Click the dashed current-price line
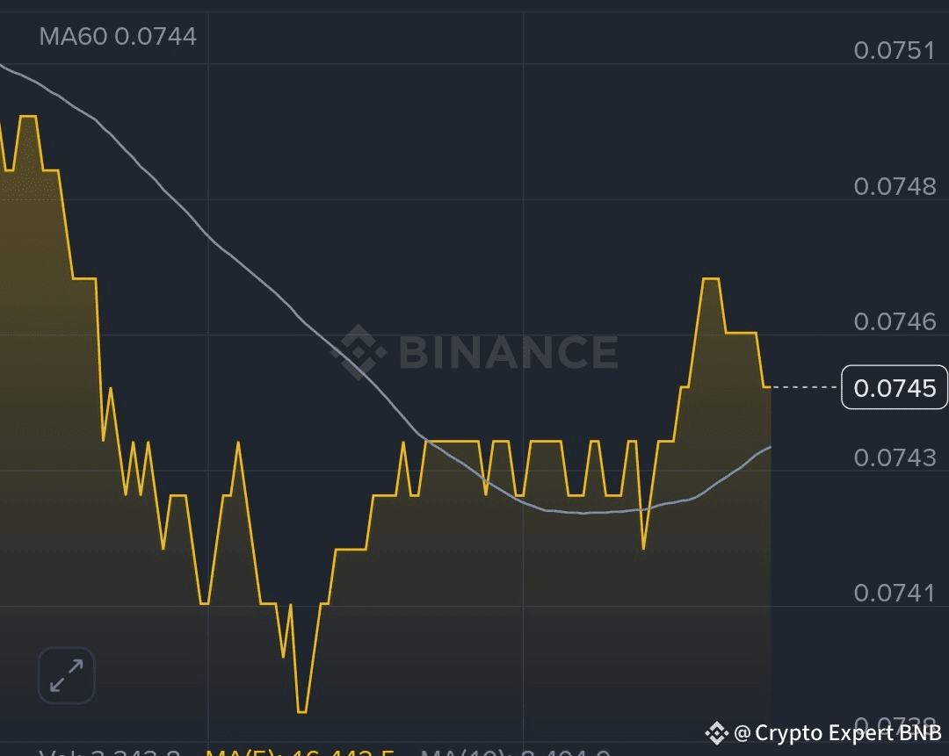The image size is (949, 756). [x=804, y=387]
